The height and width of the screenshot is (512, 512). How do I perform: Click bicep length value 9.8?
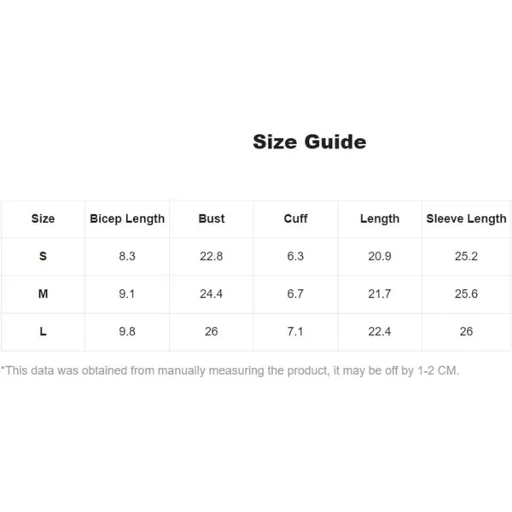(x=127, y=331)
